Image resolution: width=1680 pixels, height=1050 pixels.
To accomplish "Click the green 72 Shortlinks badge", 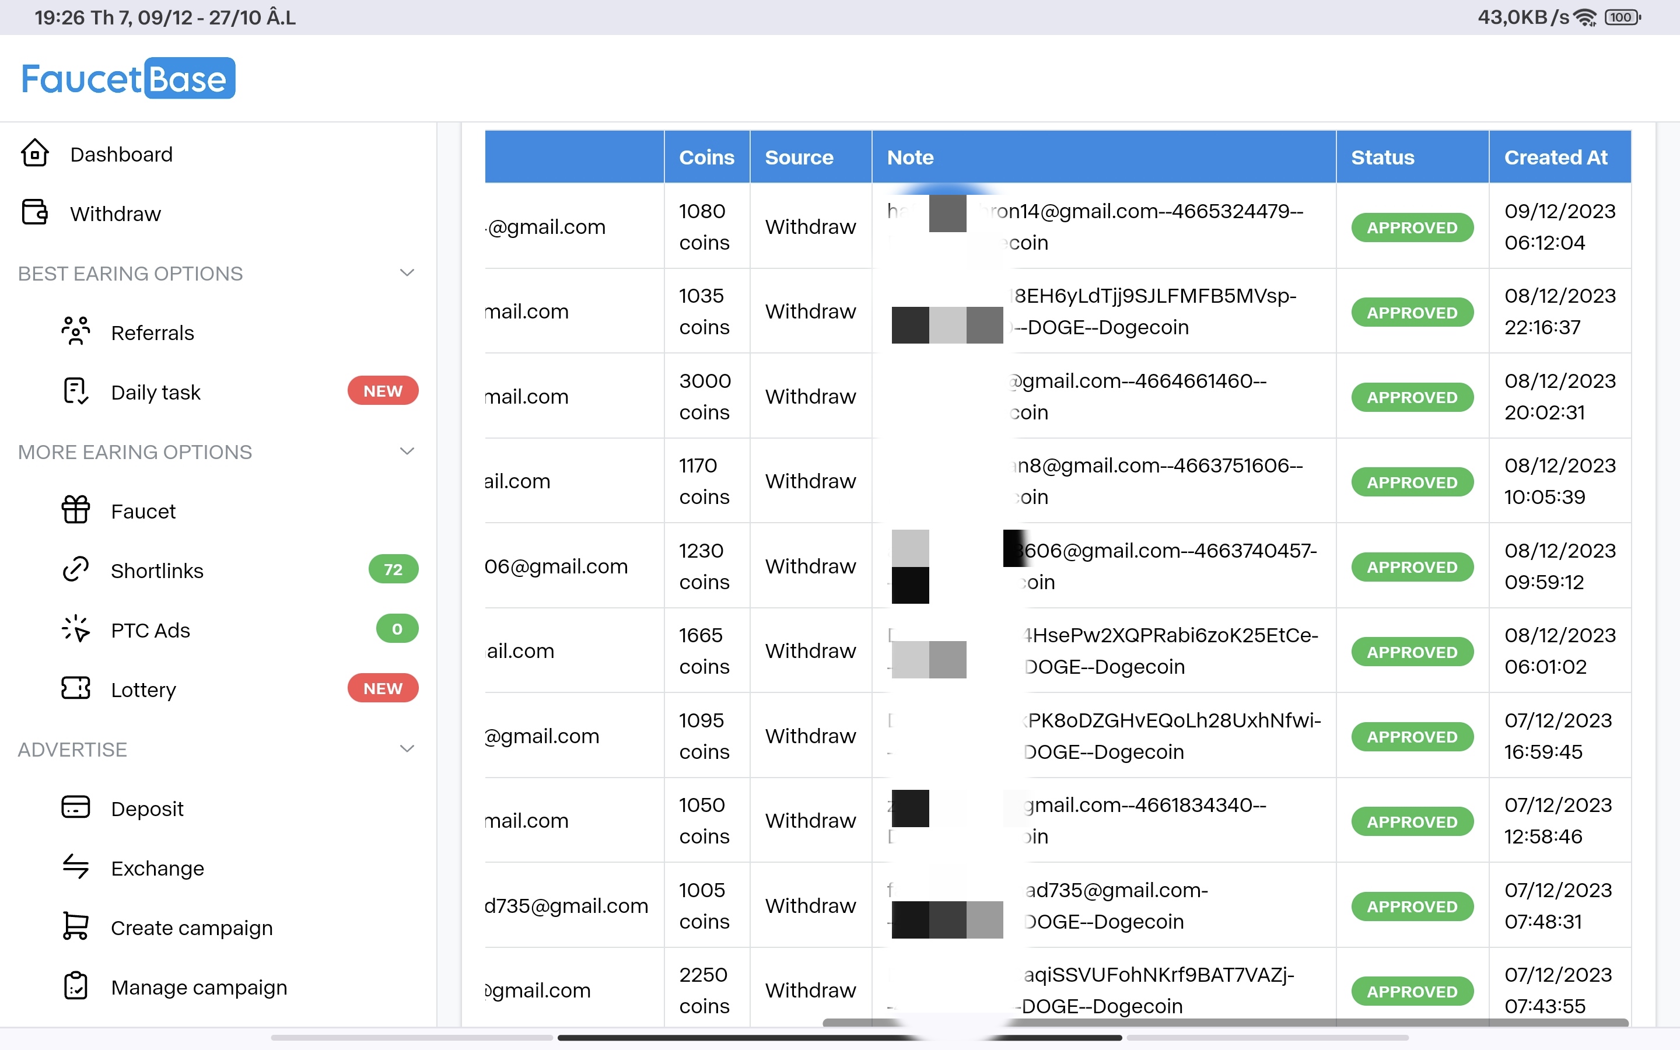I will click(x=393, y=569).
